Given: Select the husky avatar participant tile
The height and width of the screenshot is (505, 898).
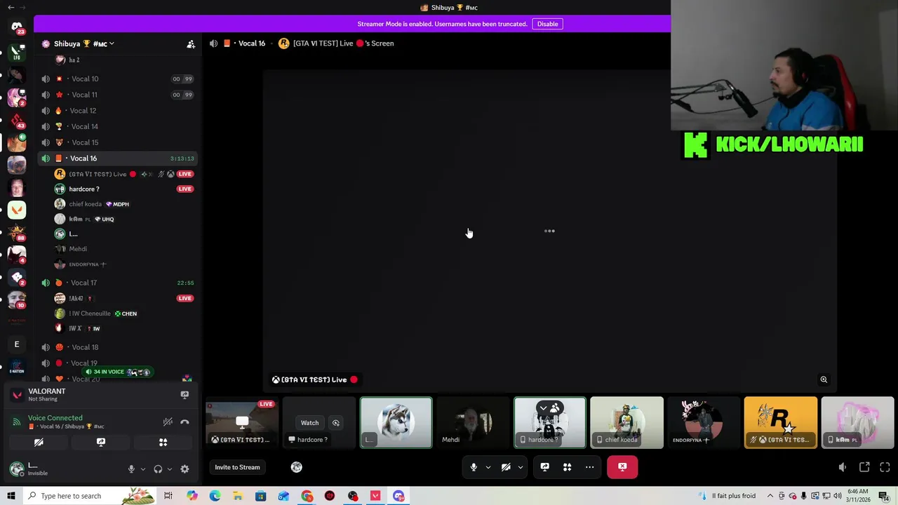Looking at the screenshot, I should click(x=396, y=422).
